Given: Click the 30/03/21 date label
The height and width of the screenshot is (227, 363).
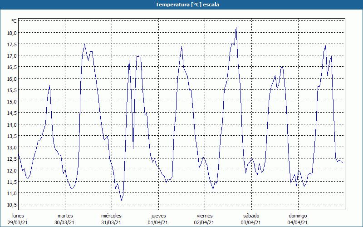Looking at the screenshot, I should pyautogui.click(x=64, y=222).
